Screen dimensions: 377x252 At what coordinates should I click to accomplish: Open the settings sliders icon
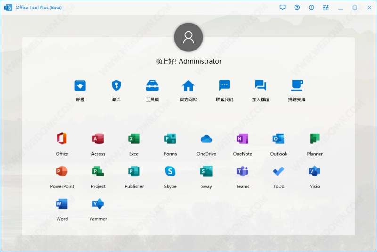coord(326,8)
